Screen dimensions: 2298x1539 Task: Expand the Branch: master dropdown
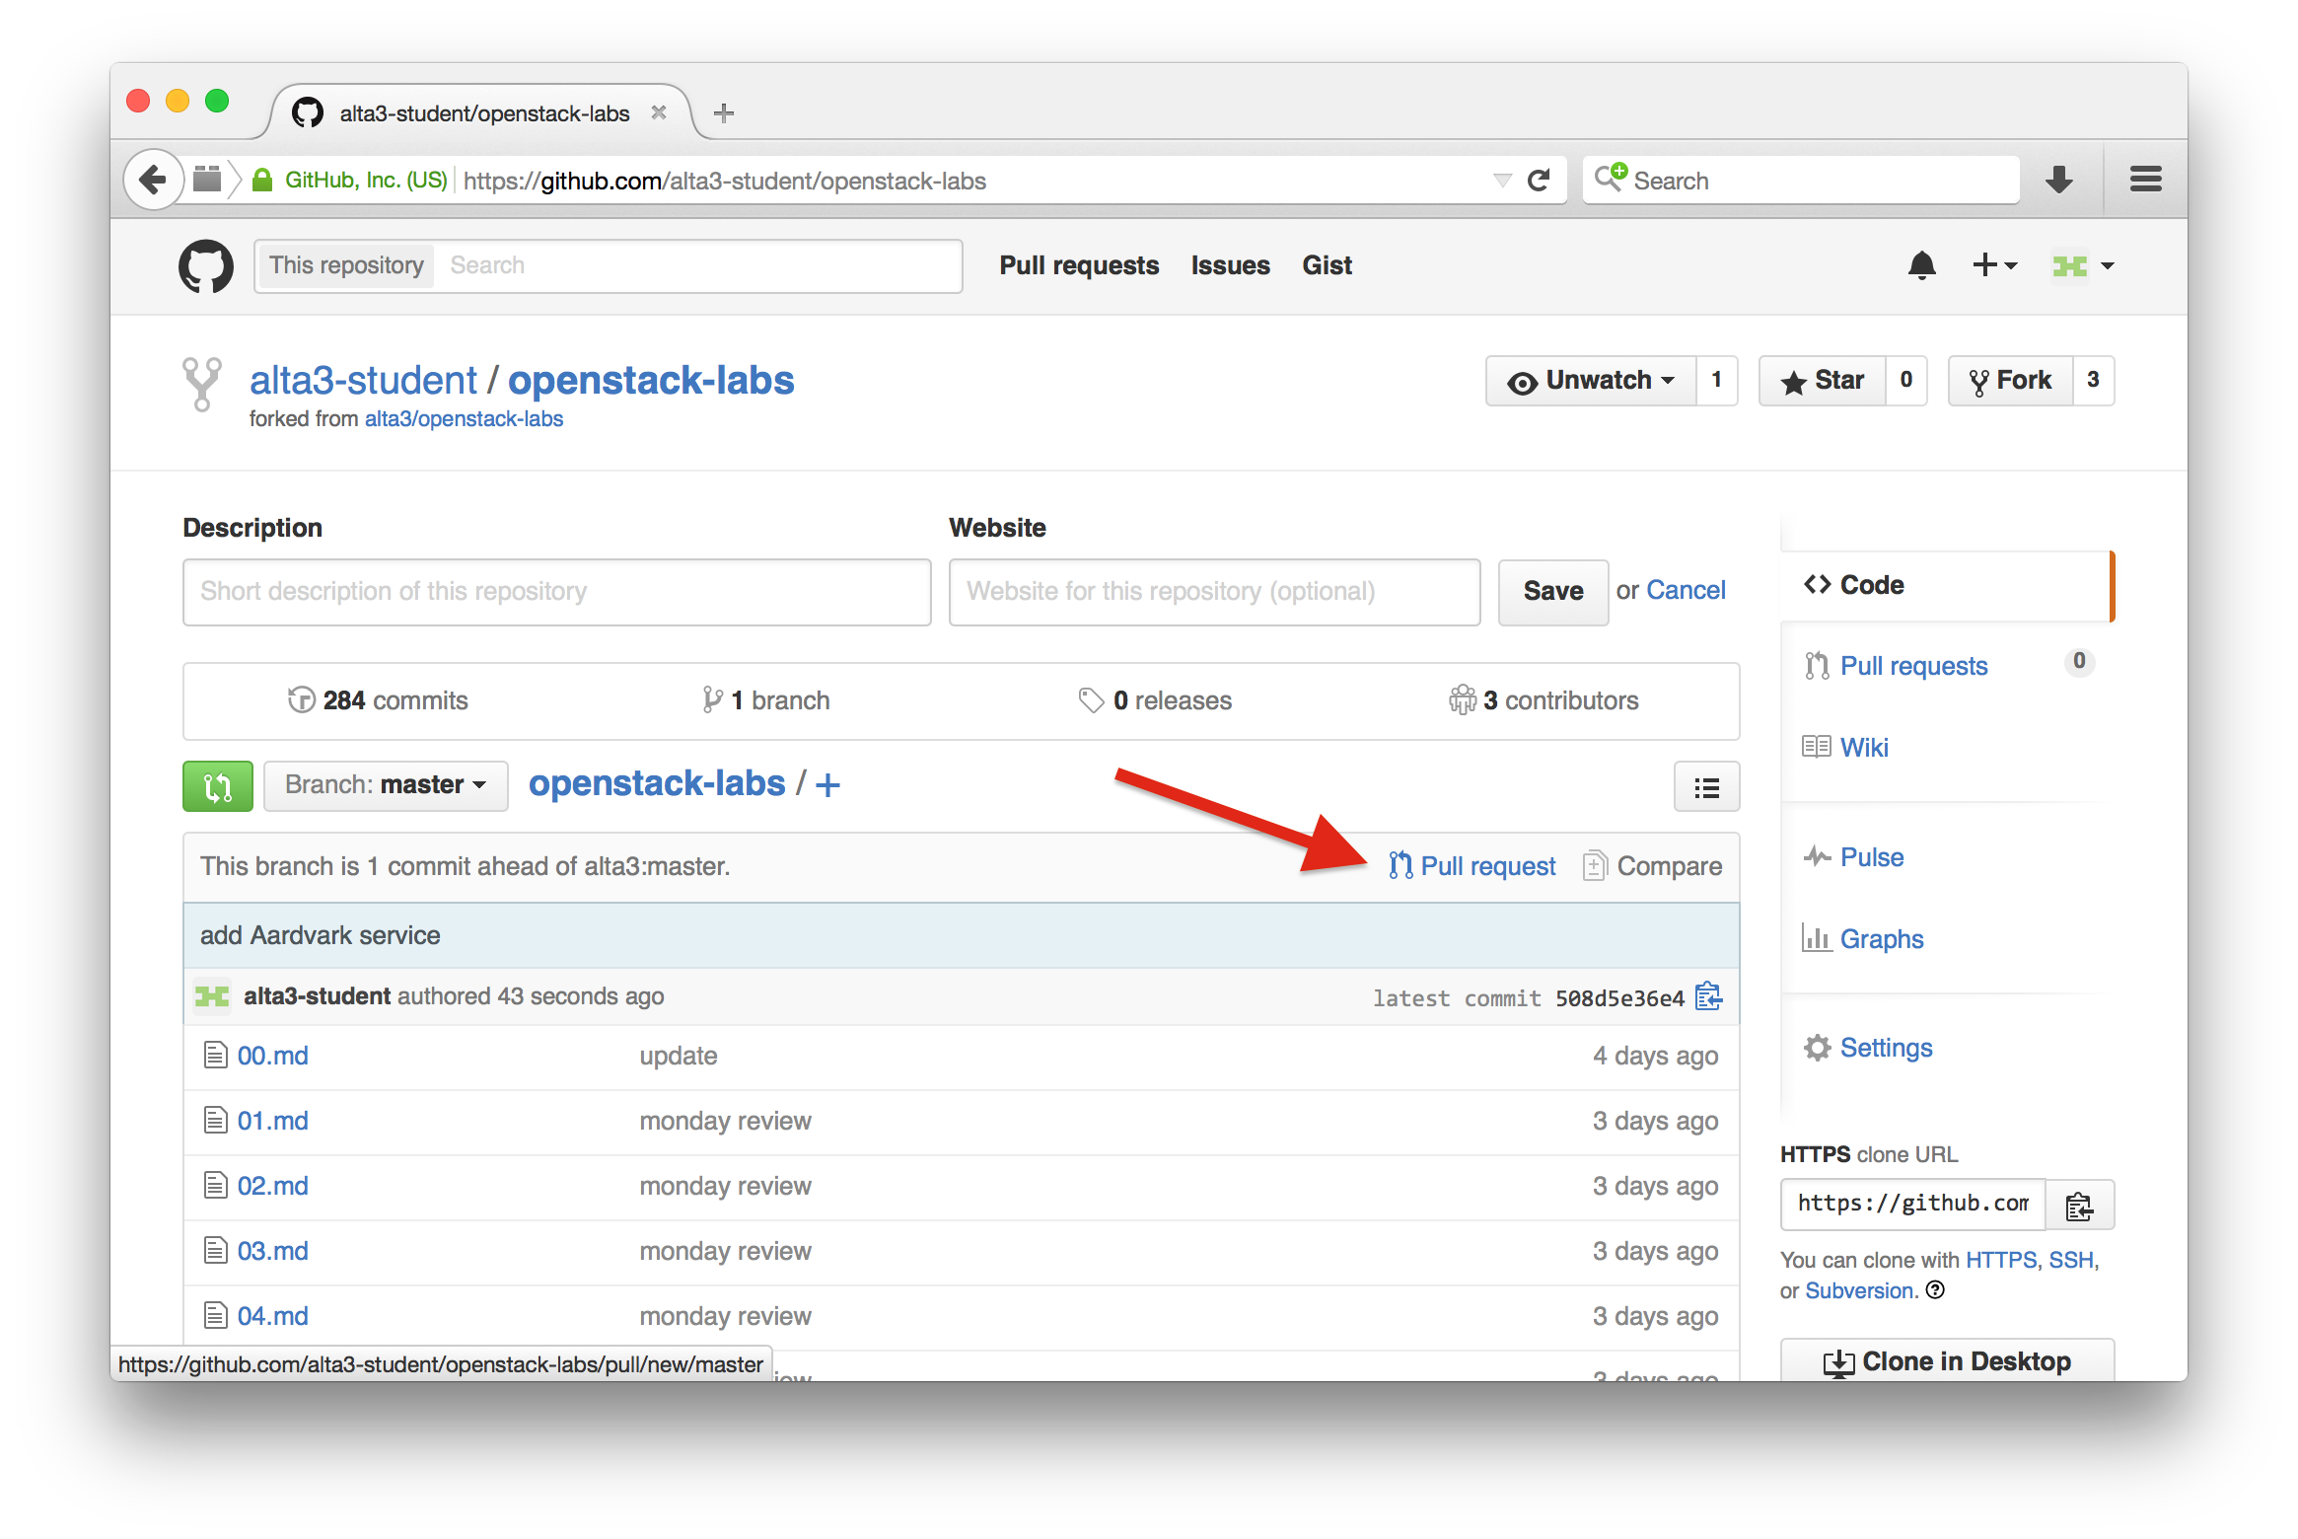click(x=386, y=785)
